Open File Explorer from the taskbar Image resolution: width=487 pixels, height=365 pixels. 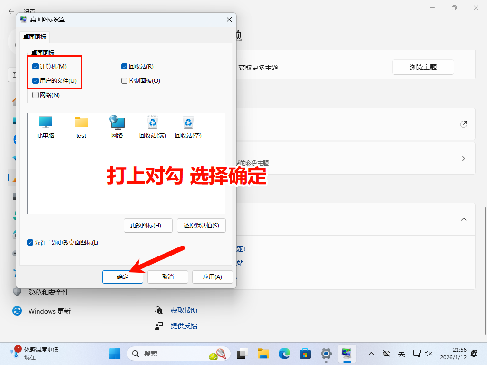pyautogui.click(x=263, y=354)
